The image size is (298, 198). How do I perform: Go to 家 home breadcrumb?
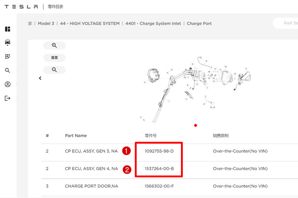pyautogui.click(x=30, y=24)
